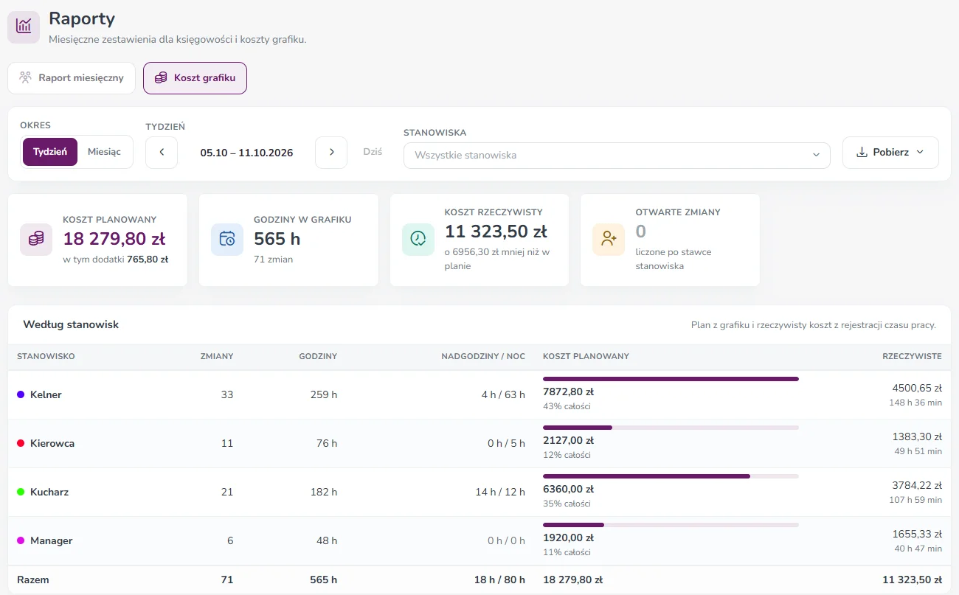Click the people icon on Raport miesięczny
Image resolution: width=959 pixels, height=595 pixels.
click(26, 77)
